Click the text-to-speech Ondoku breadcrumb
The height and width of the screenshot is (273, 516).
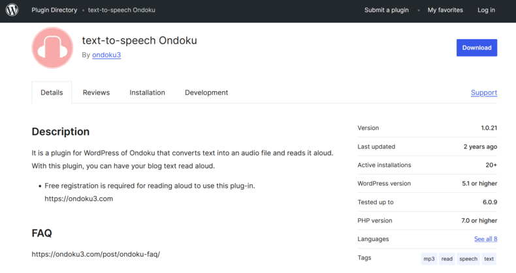tap(121, 10)
